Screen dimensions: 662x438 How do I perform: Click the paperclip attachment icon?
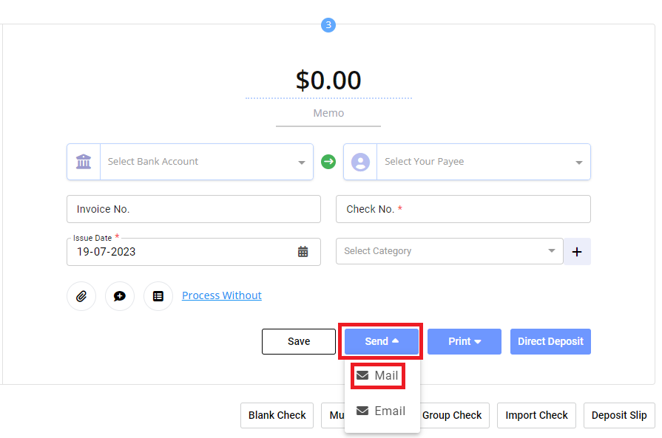pos(81,296)
